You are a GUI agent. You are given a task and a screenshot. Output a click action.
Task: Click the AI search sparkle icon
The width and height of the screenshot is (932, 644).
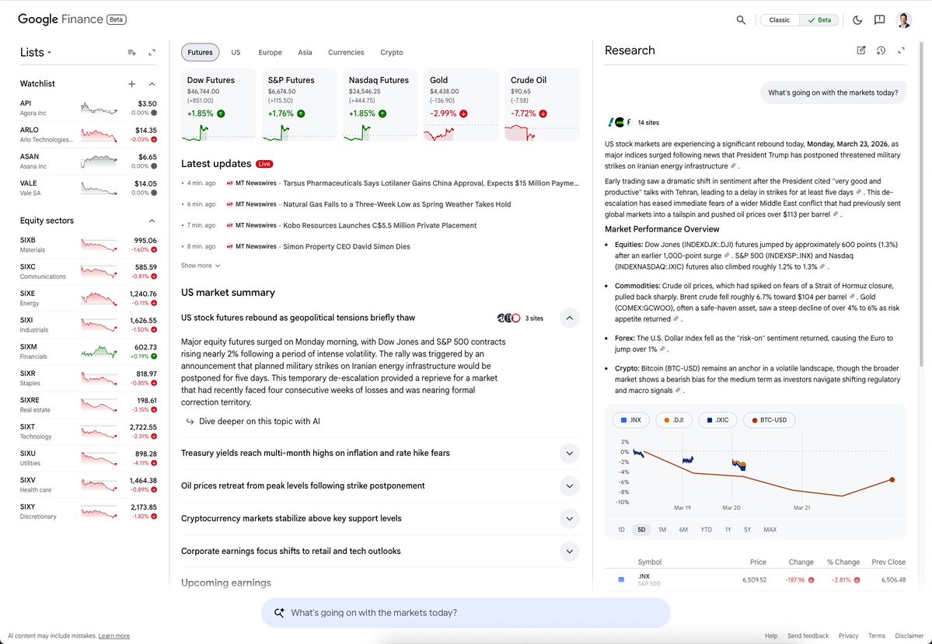pyautogui.click(x=279, y=612)
